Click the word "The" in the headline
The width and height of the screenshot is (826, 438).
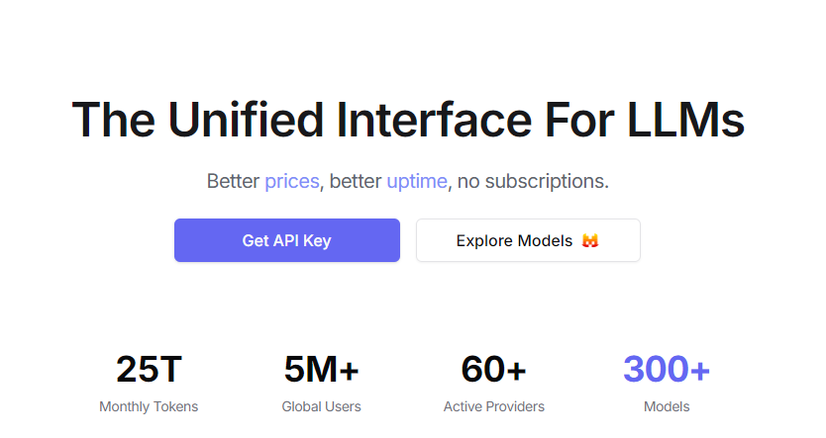tap(113, 120)
